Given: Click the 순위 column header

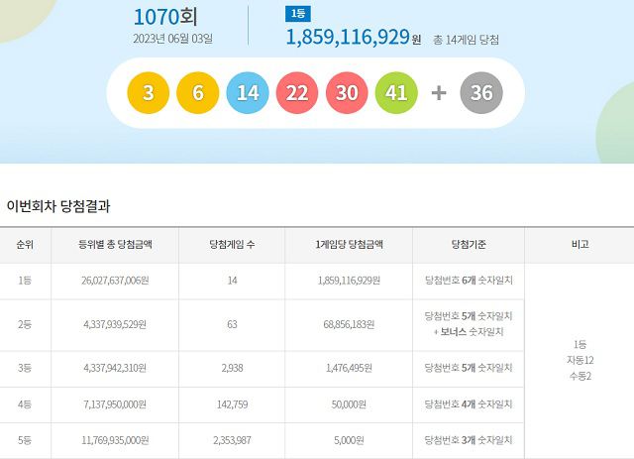Looking at the screenshot, I should pyautogui.click(x=25, y=244).
